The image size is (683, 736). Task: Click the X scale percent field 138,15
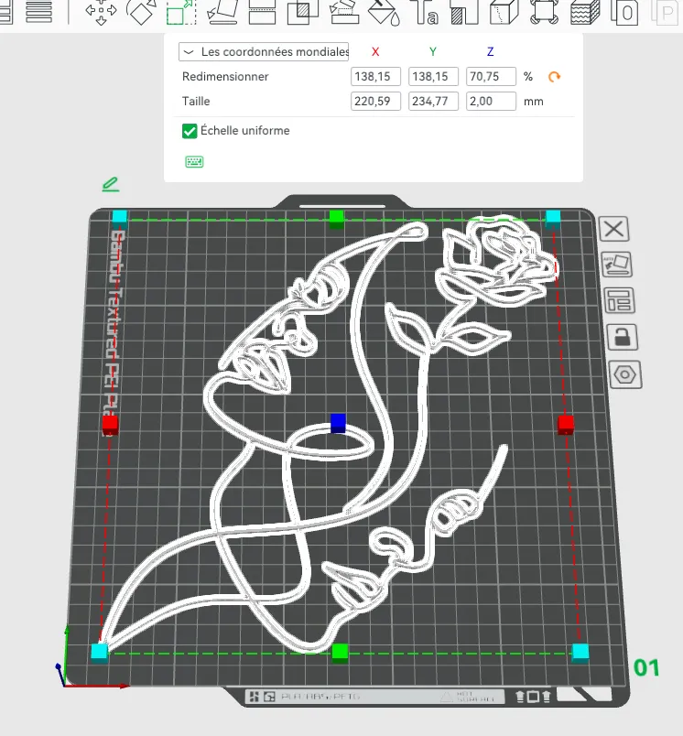375,77
